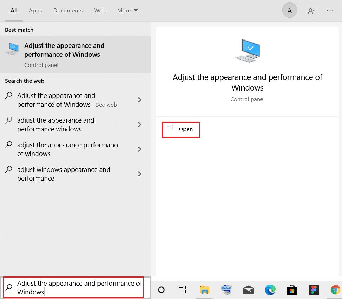The width and height of the screenshot is (342, 299).
Task: Click the user account avatar 'A'
Action: (x=290, y=11)
